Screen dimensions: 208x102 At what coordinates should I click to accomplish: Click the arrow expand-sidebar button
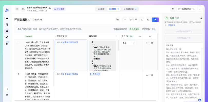[x=7, y=89]
